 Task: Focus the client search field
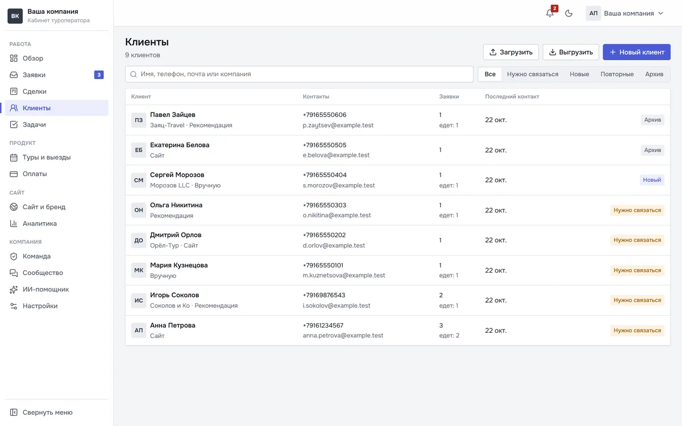coord(299,74)
